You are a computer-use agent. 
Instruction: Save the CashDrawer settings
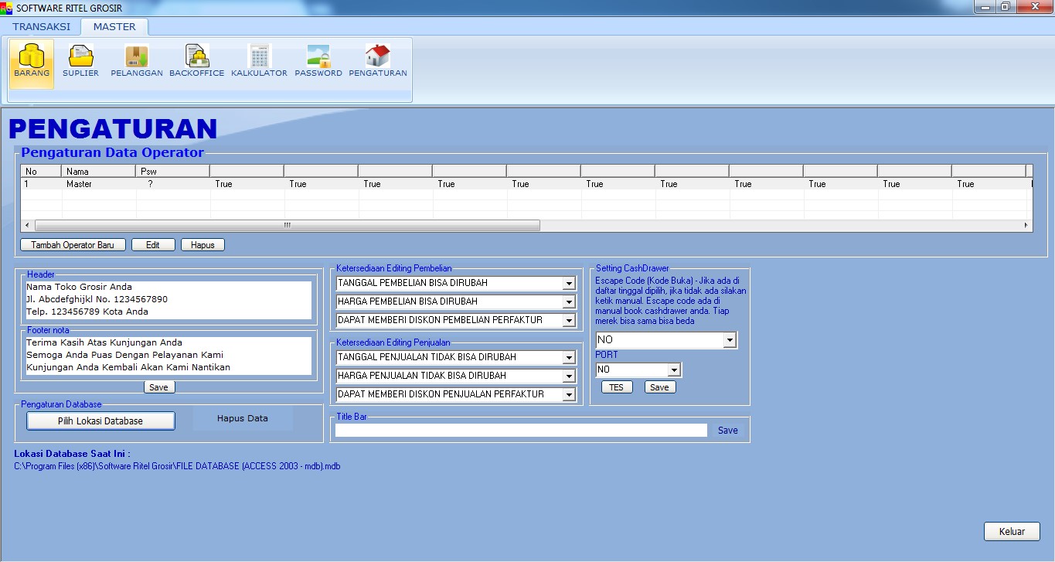click(659, 387)
